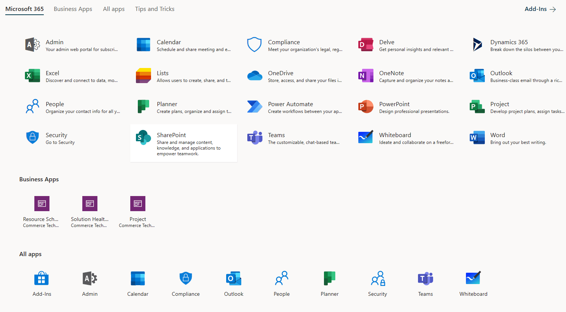Click the Security icon in All apps row
566x312 pixels.
(378, 278)
